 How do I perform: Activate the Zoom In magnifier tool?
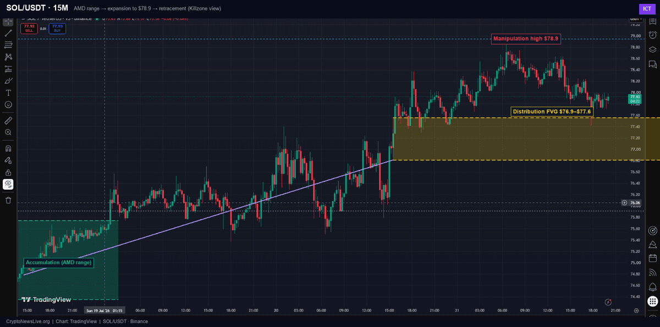tap(8, 132)
